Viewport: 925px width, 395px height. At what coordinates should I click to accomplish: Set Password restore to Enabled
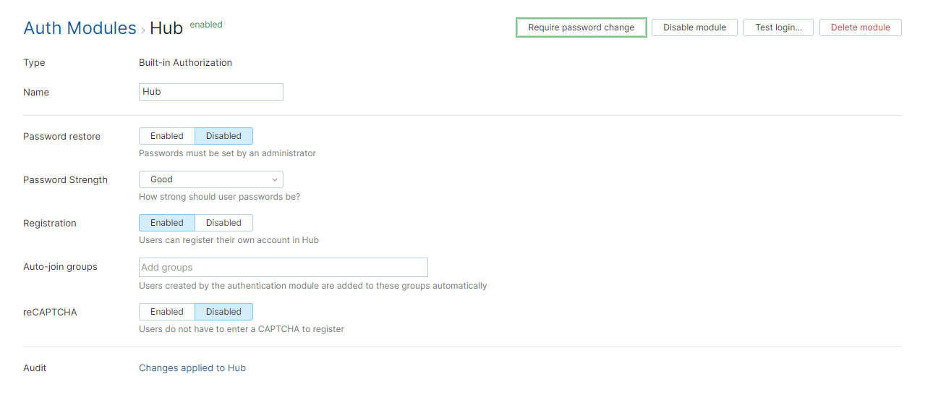[x=167, y=136]
